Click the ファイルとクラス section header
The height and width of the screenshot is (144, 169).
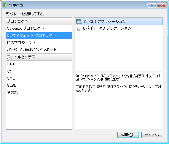pos(39,57)
